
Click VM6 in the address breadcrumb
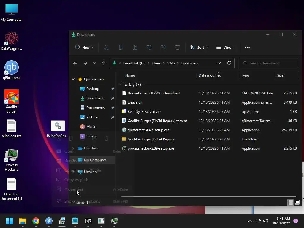coord(171,63)
